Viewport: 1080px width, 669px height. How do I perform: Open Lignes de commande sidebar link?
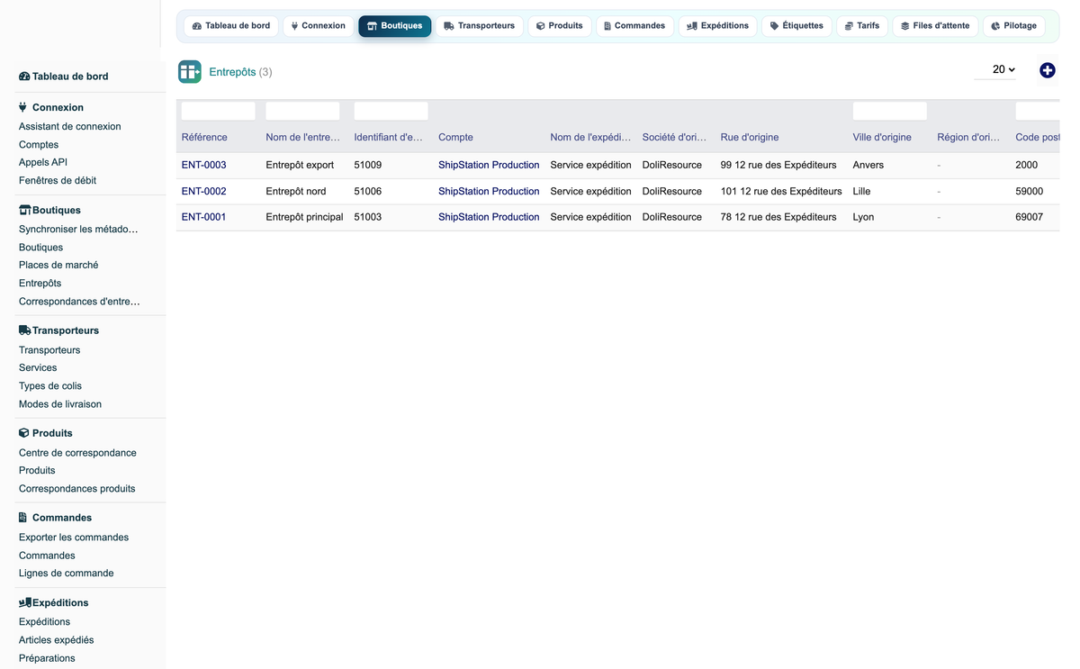tap(67, 574)
